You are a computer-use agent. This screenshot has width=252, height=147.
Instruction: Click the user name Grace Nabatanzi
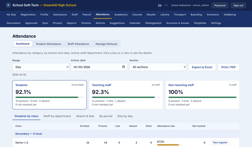coord(181,5)
